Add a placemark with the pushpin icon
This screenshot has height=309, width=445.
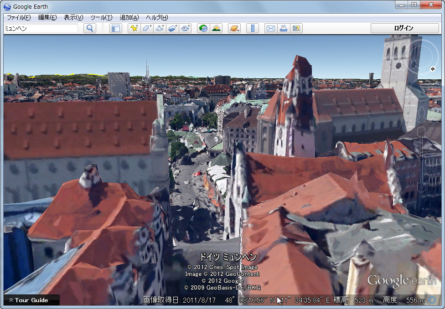(134, 28)
